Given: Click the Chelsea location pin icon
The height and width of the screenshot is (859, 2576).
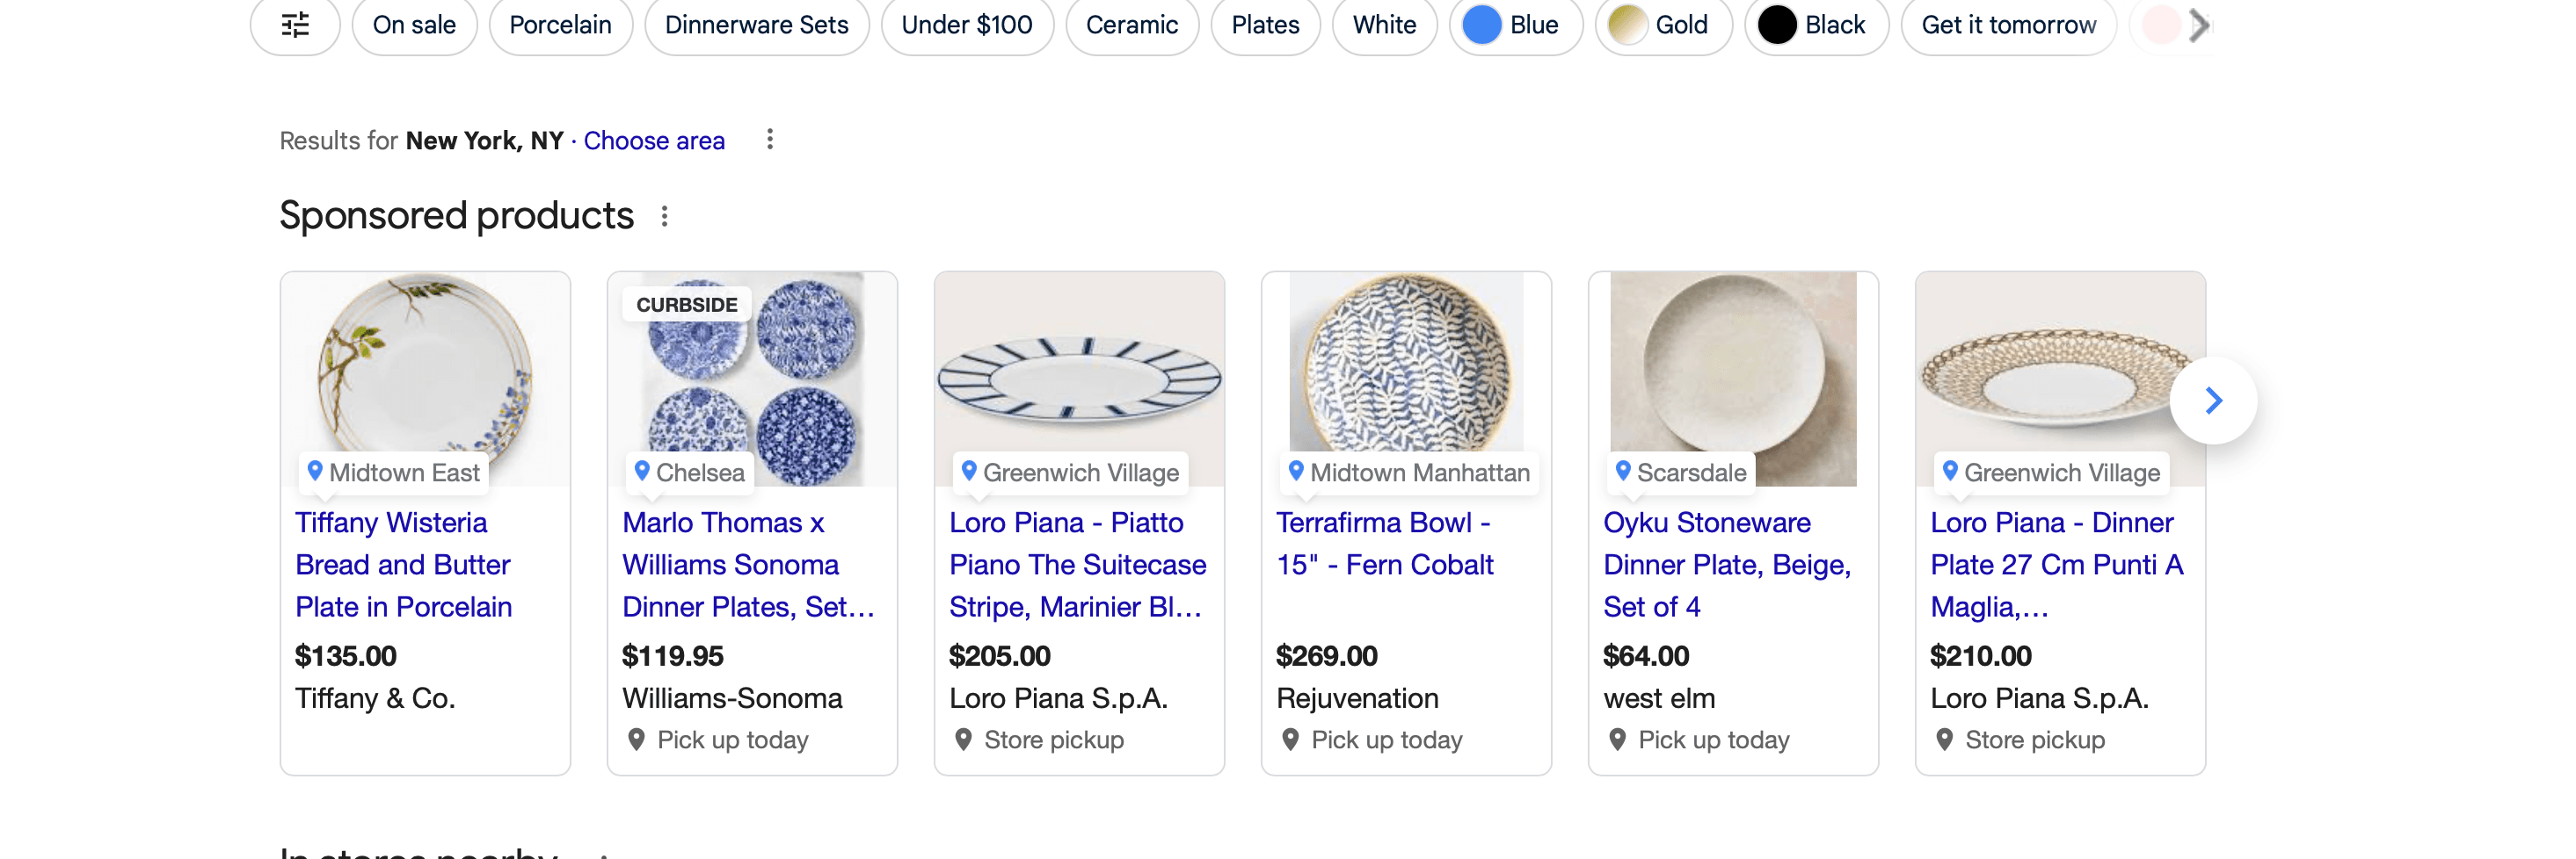Looking at the screenshot, I should [642, 472].
